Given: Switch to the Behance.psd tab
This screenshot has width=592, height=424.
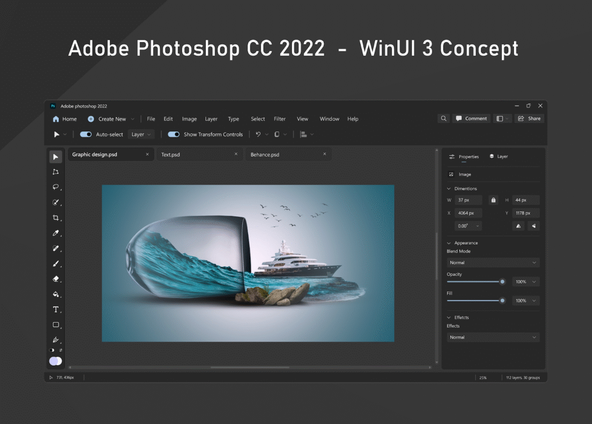Looking at the screenshot, I should click(288, 155).
